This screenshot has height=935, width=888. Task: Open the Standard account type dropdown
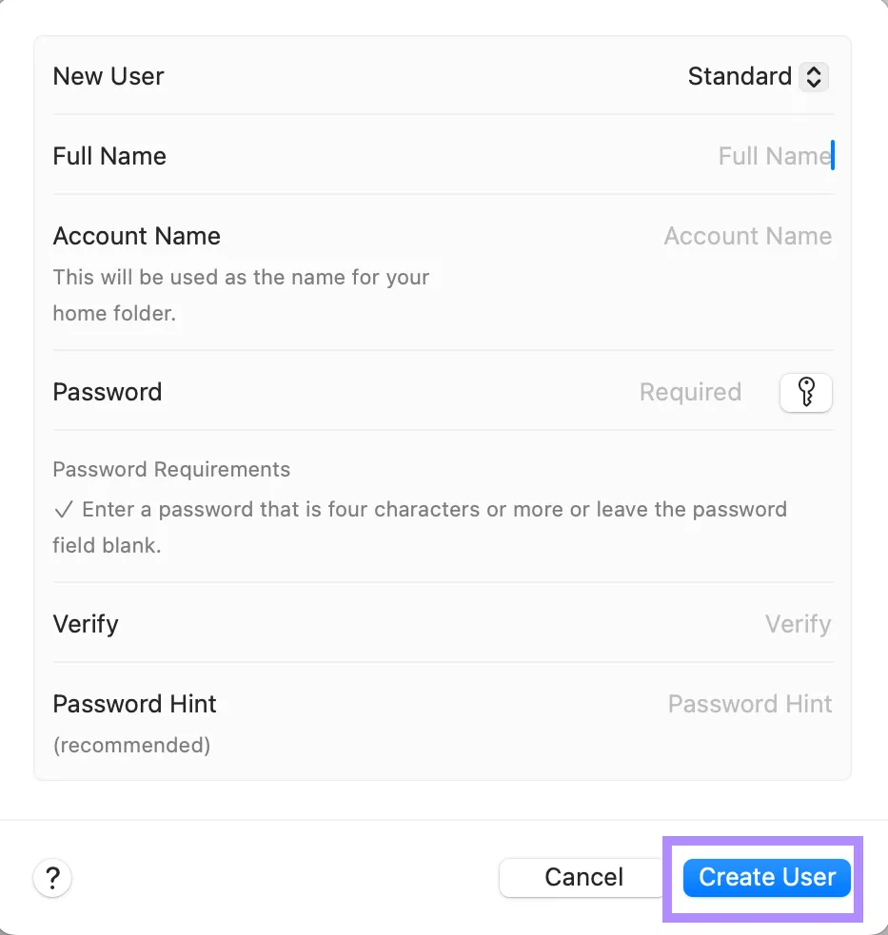pyautogui.click(x=758, y=76)
